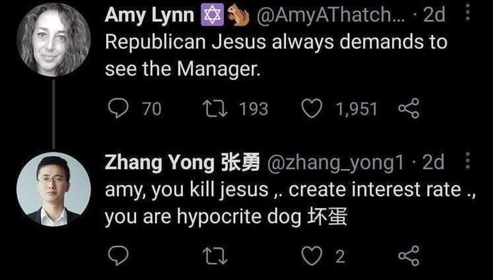The height and width of the screenshot is (280, 493).
Task: Click the 2d timestamp on Amy Lynn's tweet
Action: 434,16
